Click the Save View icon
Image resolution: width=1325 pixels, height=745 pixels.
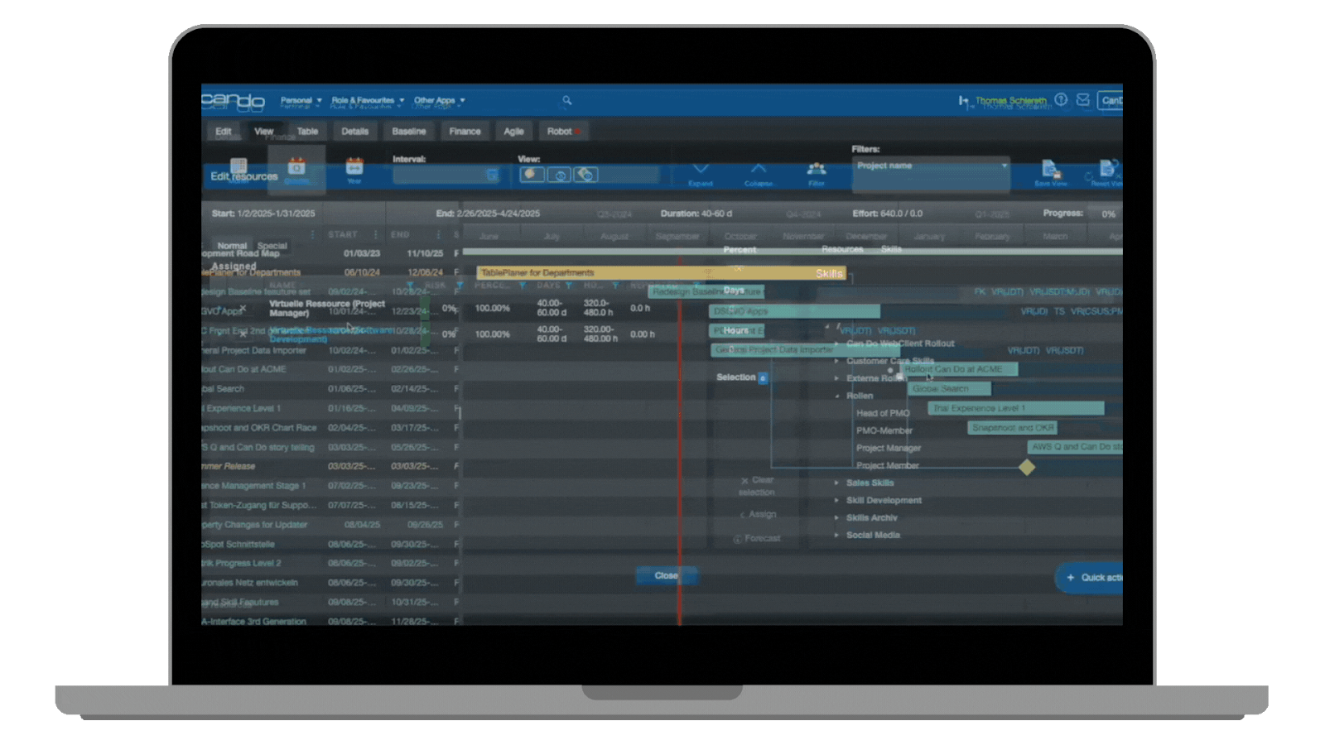point(1052,172)
